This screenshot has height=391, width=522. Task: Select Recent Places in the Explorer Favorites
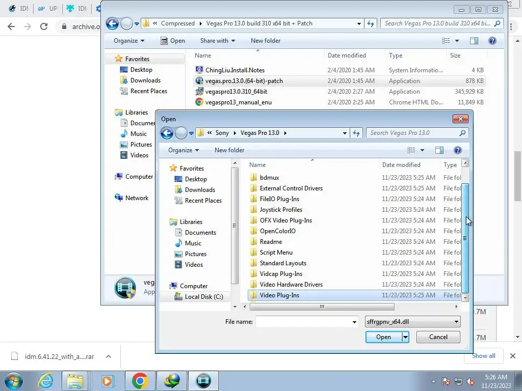(x=148, y=91)
